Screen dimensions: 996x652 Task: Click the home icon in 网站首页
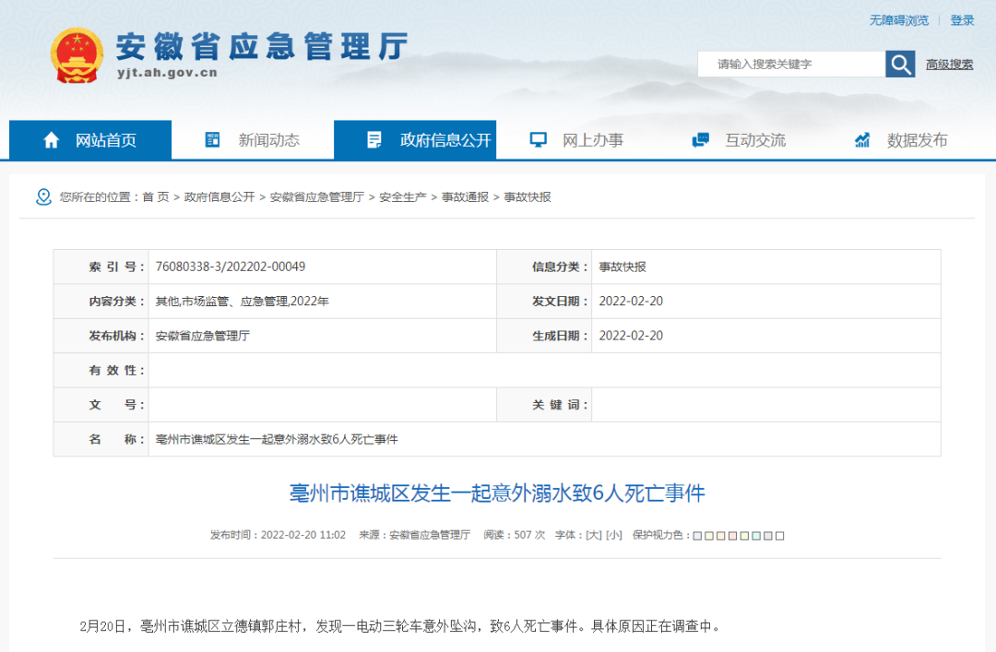[52, 140]
